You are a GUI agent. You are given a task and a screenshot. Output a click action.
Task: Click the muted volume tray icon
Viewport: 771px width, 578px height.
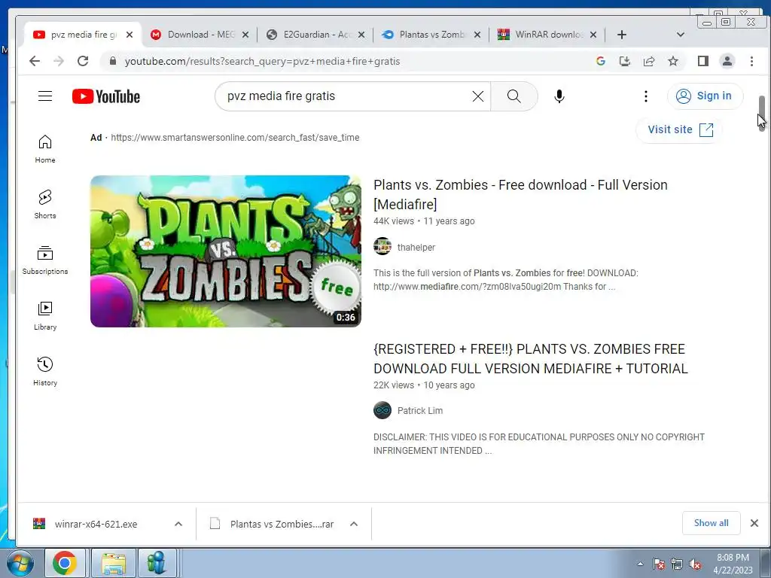click(x=695, y=564)
